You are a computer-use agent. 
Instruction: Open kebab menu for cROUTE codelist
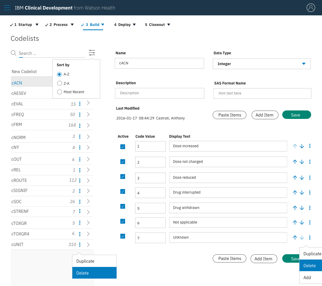tap(80, 181)
